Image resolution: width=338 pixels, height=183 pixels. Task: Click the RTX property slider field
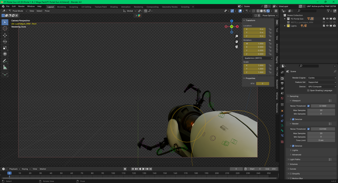click(x=262, y=83)
